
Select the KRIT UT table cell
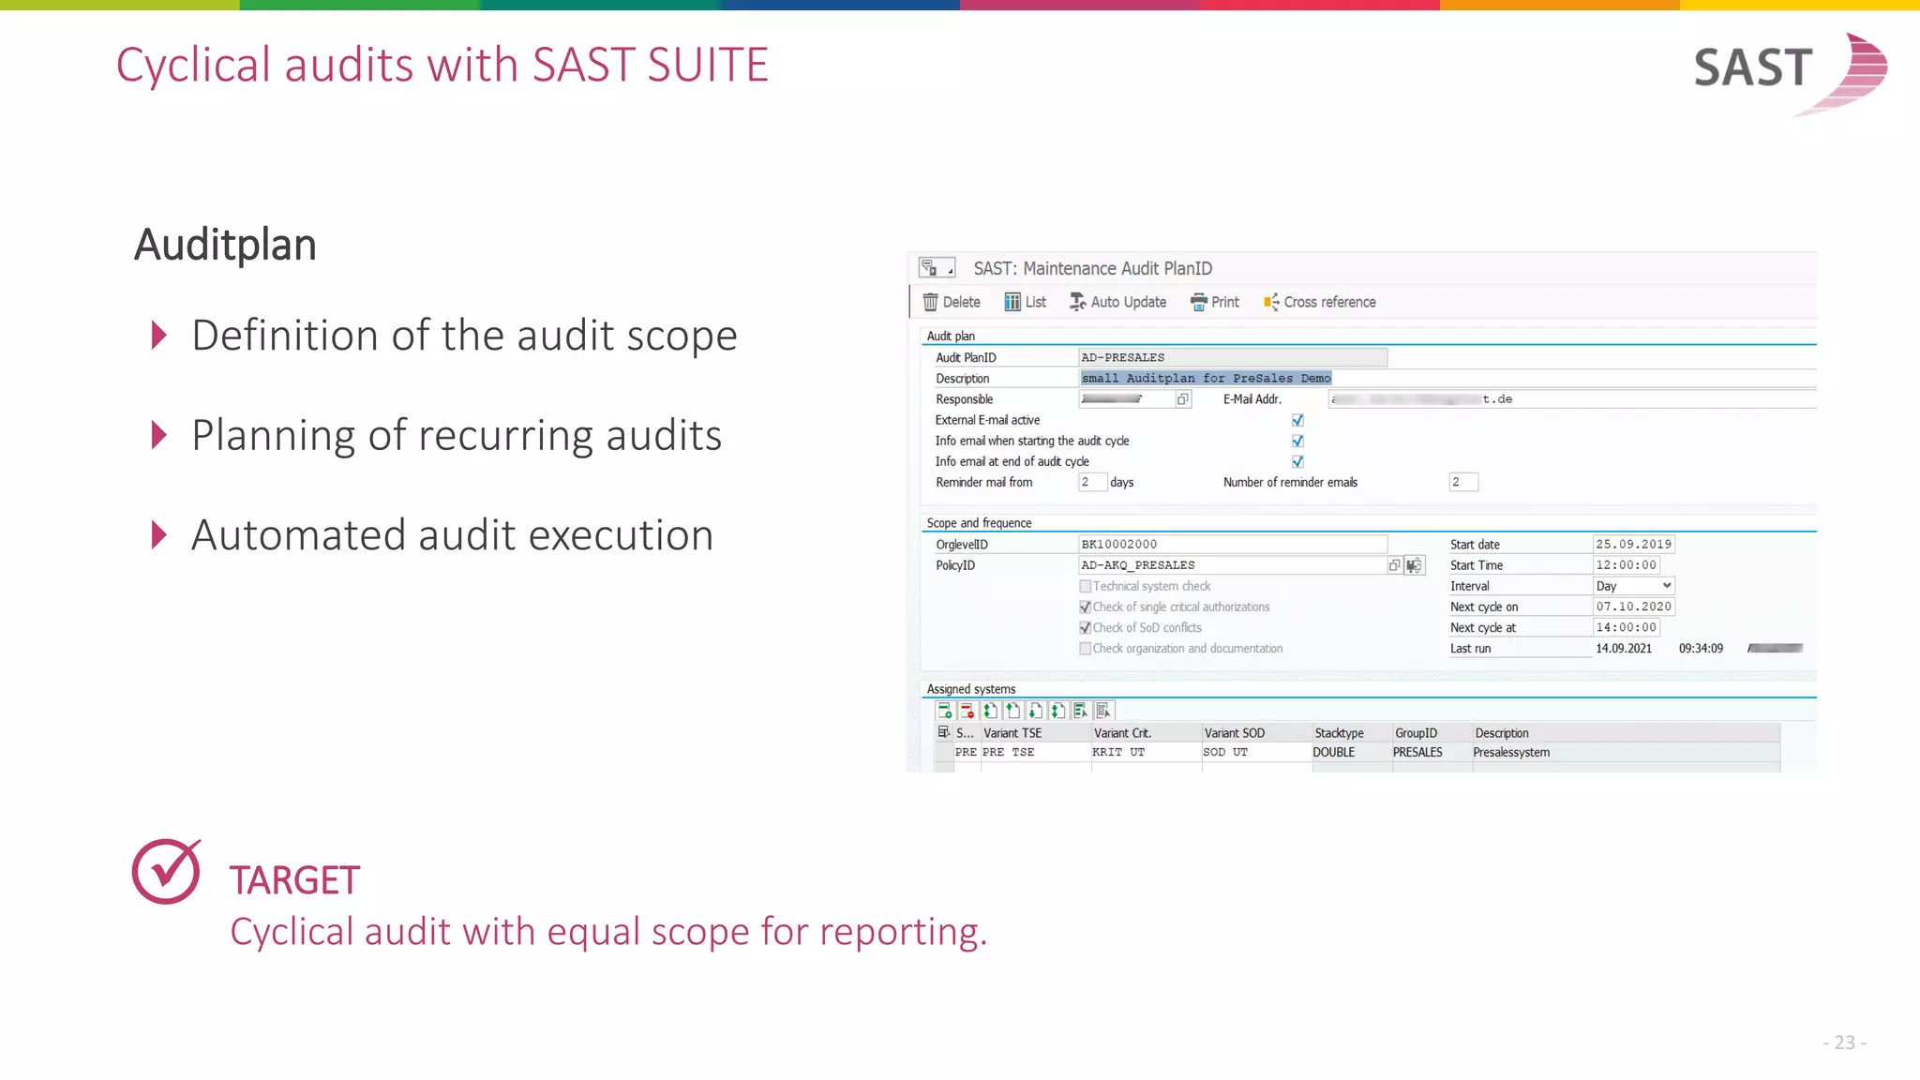[1147, 752]
